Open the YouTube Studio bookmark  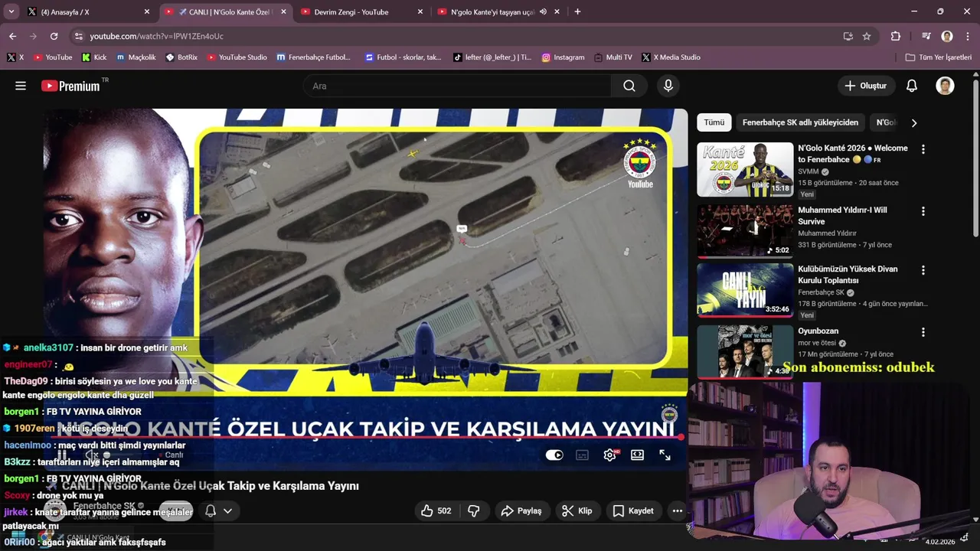point(237,57)
